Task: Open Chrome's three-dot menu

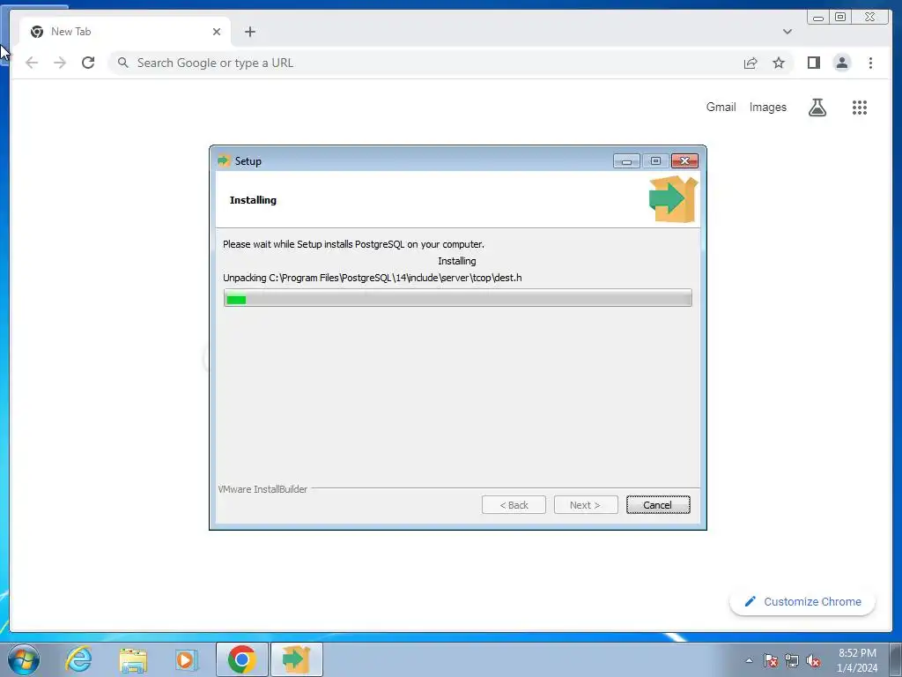Action: [870, 63]
